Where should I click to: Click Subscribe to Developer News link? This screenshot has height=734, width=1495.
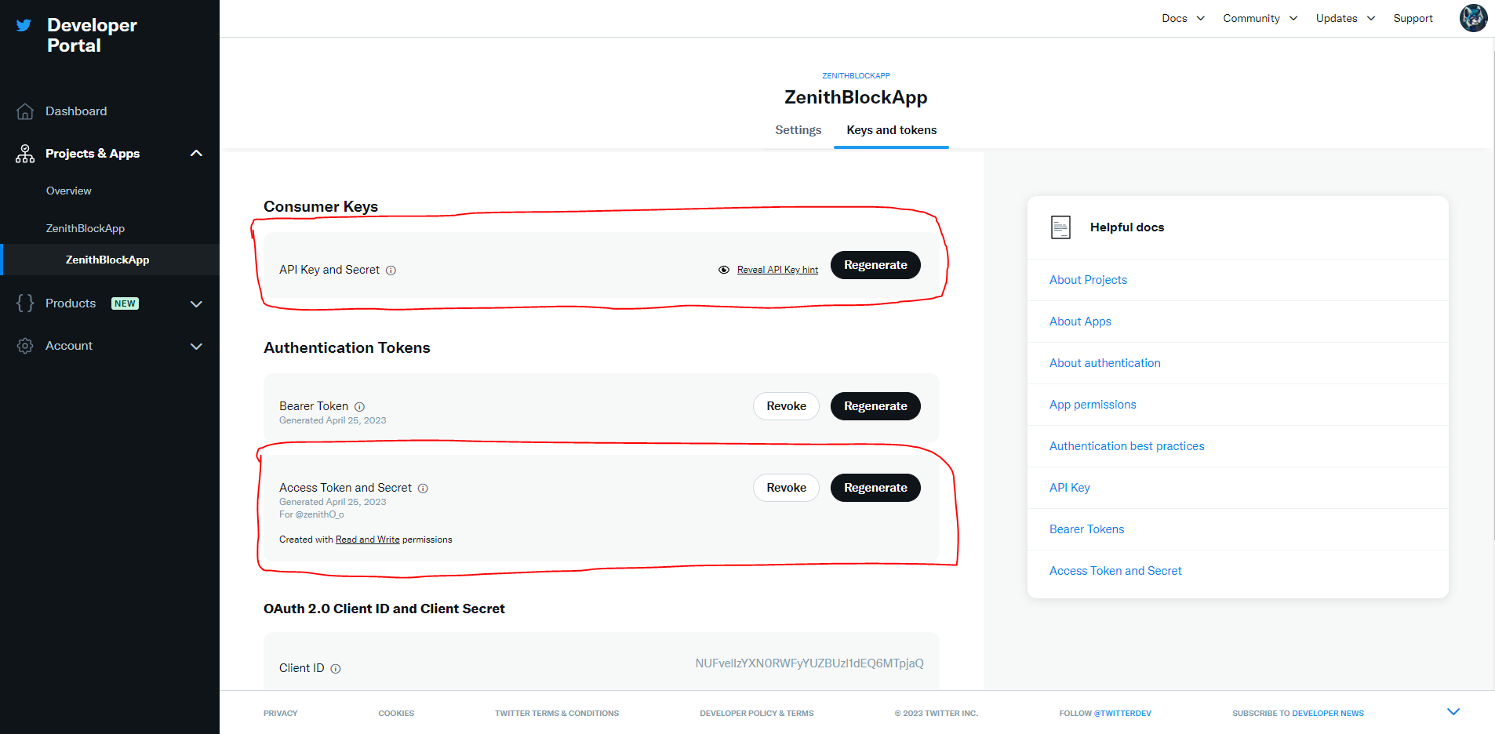point(1298,714)
